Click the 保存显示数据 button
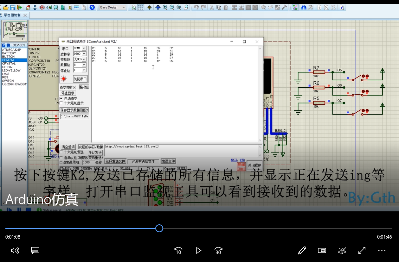Viewport: 399px width, 262px height. 70,110
